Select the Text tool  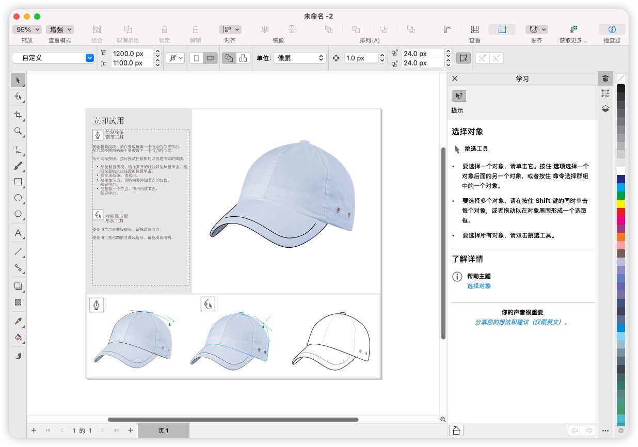tap(18, 233)
